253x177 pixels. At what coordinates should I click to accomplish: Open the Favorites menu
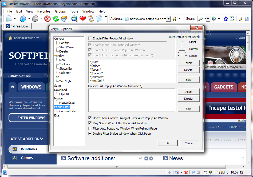[44, 11]
